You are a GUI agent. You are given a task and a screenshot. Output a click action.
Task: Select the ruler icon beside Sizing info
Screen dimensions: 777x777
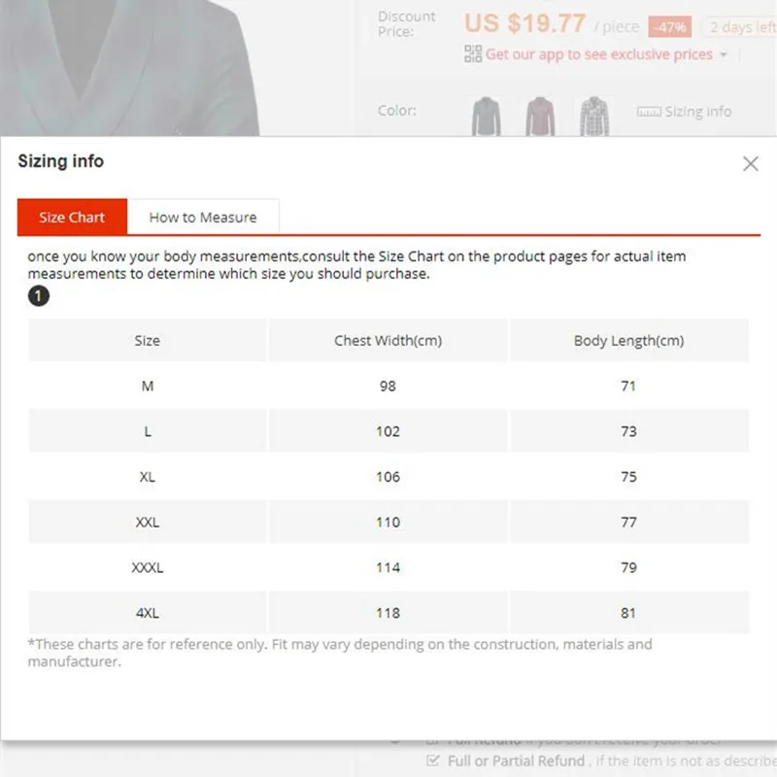tap(648, 111)
